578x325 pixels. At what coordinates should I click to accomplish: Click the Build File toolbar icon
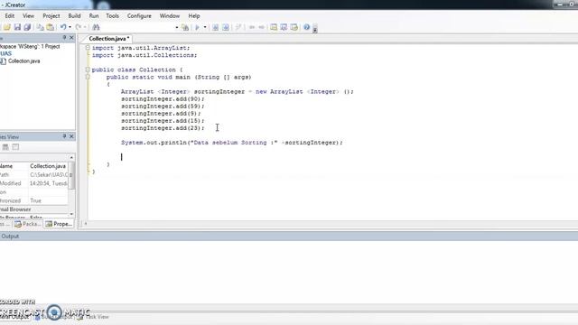pos(185,27)
